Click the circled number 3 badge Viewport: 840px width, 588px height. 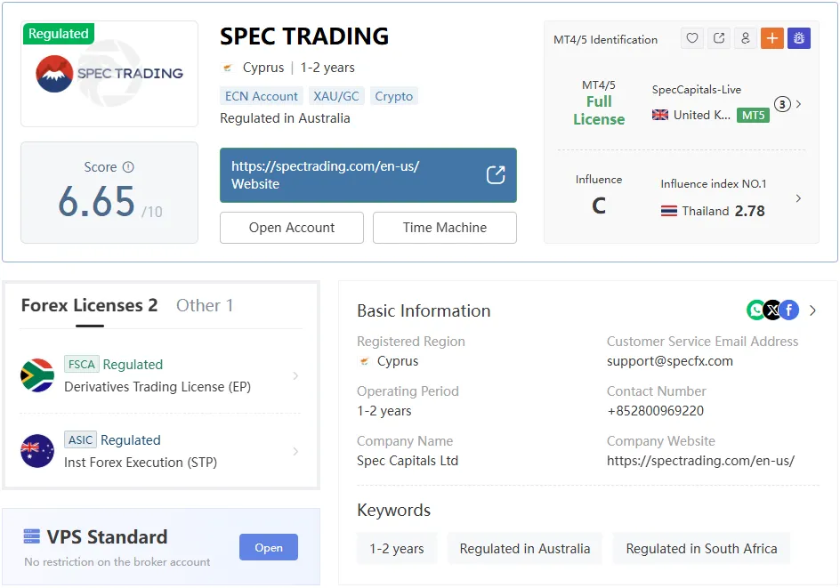pyautogui.click(x=782, y=104)
